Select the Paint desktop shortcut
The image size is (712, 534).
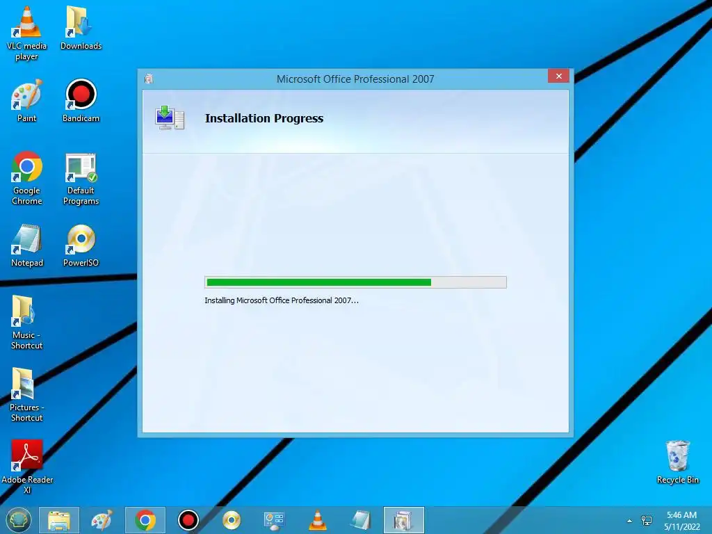(27, 100)
